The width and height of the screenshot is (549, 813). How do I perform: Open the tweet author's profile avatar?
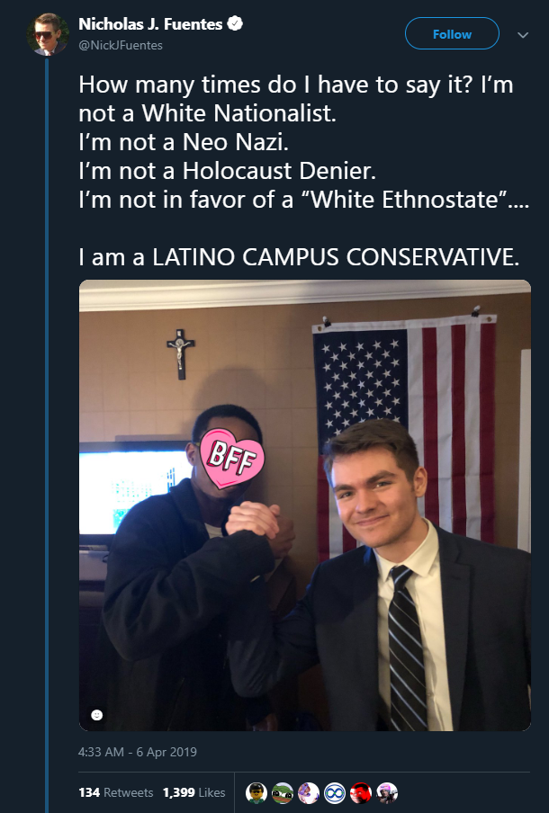pyautogui.click(x=48, y=34)
